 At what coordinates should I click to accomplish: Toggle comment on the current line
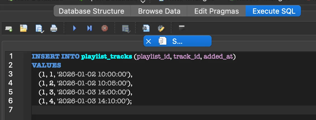(x=182, y=28)
